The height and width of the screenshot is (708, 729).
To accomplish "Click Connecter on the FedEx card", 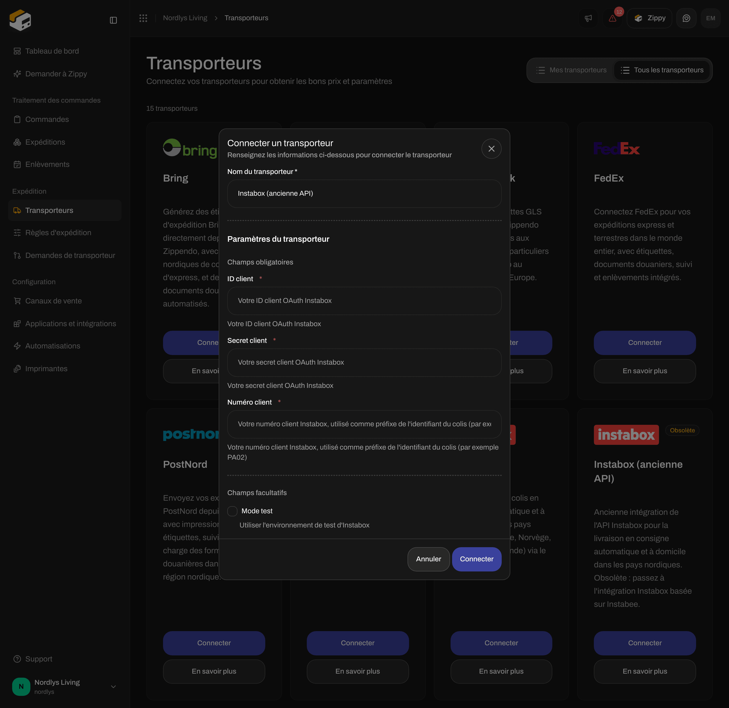I will click(644, 342).
